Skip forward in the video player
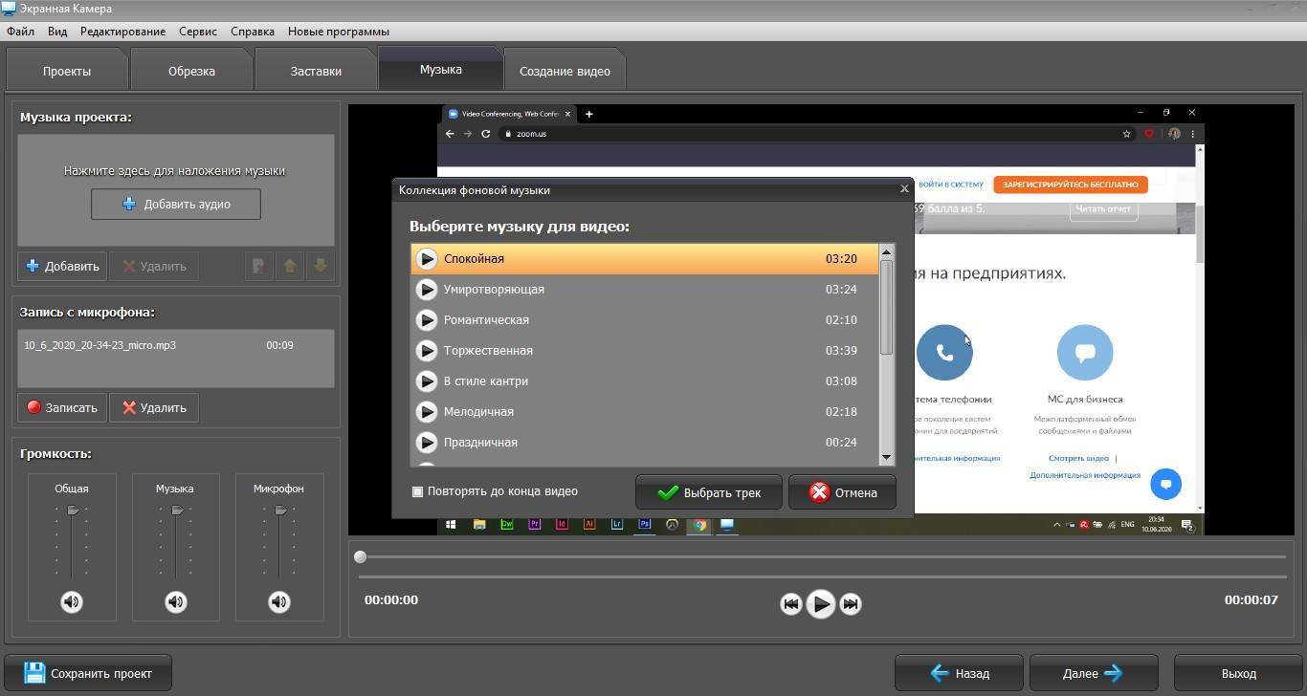This screenshot has height=696, width=1307. pyautogui.click(x=851, y=603)
